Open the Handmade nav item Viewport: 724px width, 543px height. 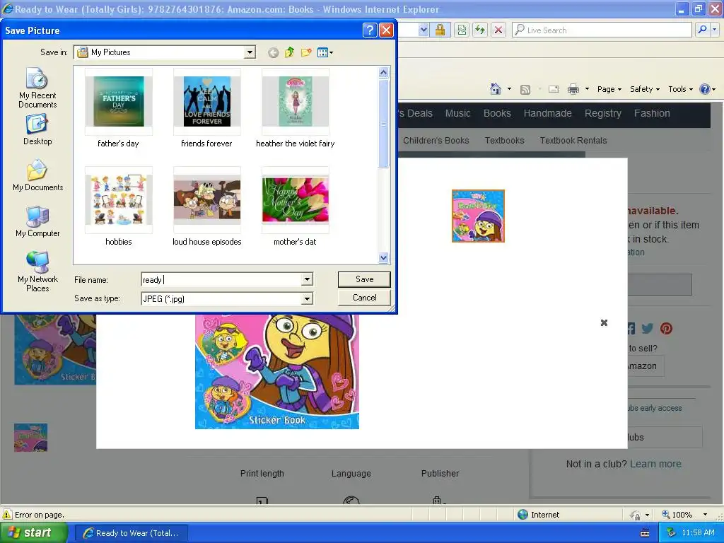[548, 114]
